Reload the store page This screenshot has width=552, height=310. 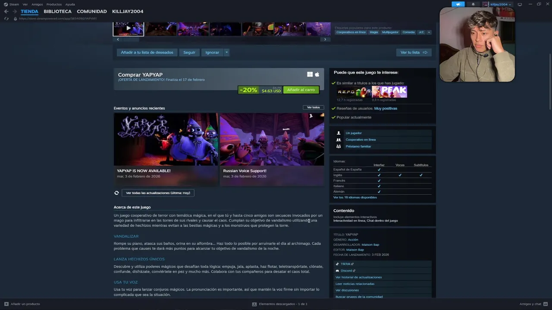point(6,19)
